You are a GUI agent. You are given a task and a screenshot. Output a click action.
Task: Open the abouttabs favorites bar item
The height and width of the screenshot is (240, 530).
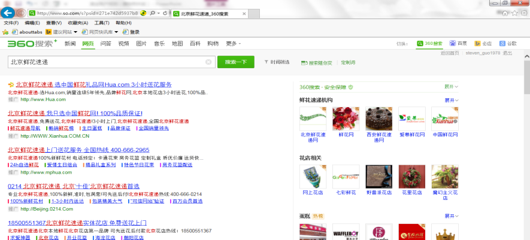(27, 32)
